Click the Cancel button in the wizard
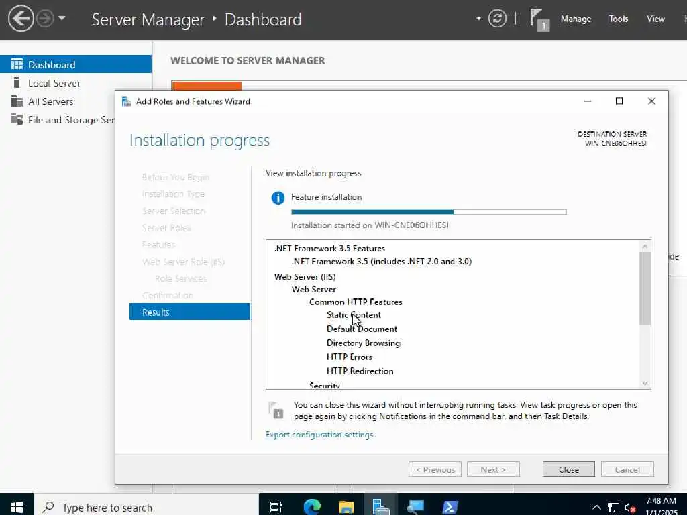This screenshot has width=687, height=515. tap(627, 469)
